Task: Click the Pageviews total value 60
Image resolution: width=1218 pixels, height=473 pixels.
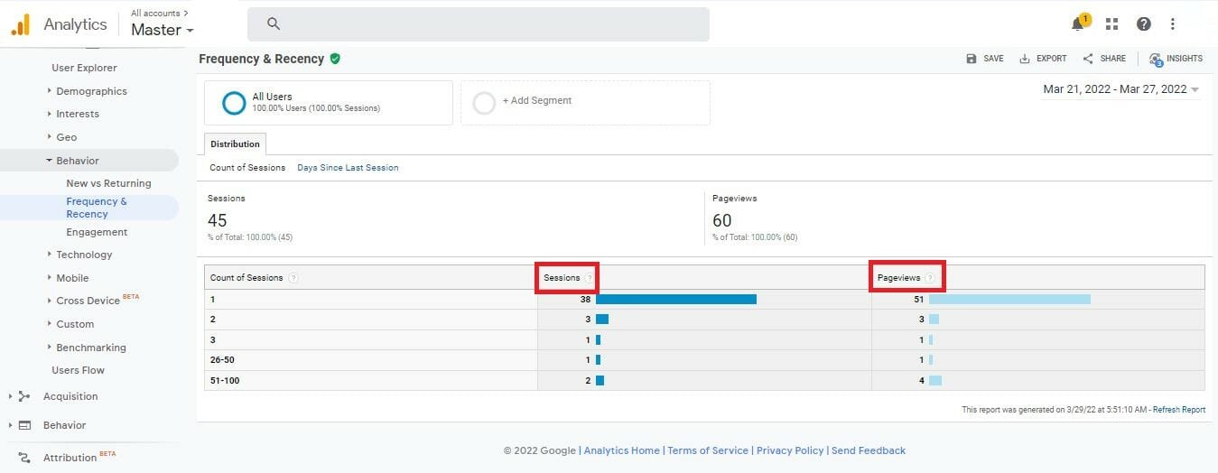Action: [x=721, y=220]
